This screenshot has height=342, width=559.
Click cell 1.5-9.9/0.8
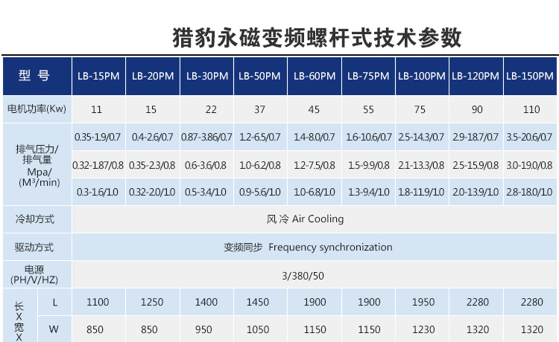(x=369, y=165)
